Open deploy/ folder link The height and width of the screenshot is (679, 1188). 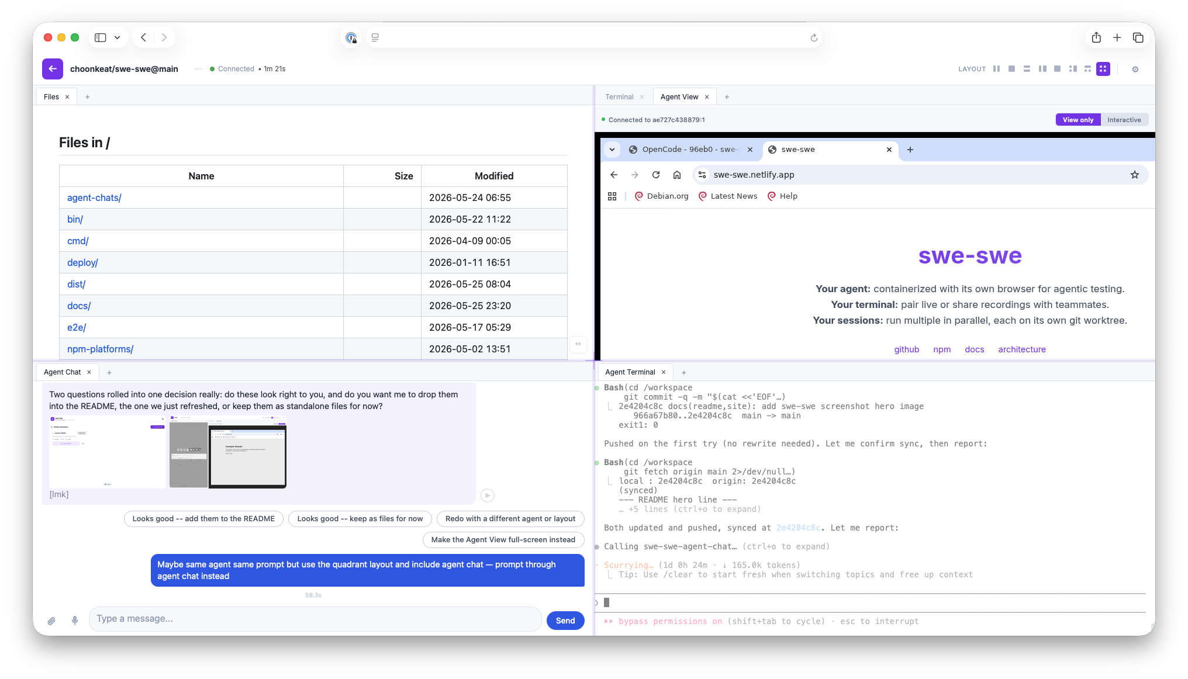pyautogui.click(x=82, y=263)
